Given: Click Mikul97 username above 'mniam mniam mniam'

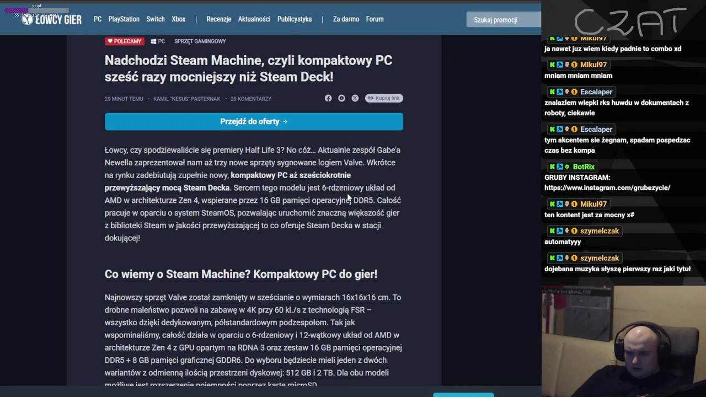Looking at the screenshot, I should (x=593, y=65).
